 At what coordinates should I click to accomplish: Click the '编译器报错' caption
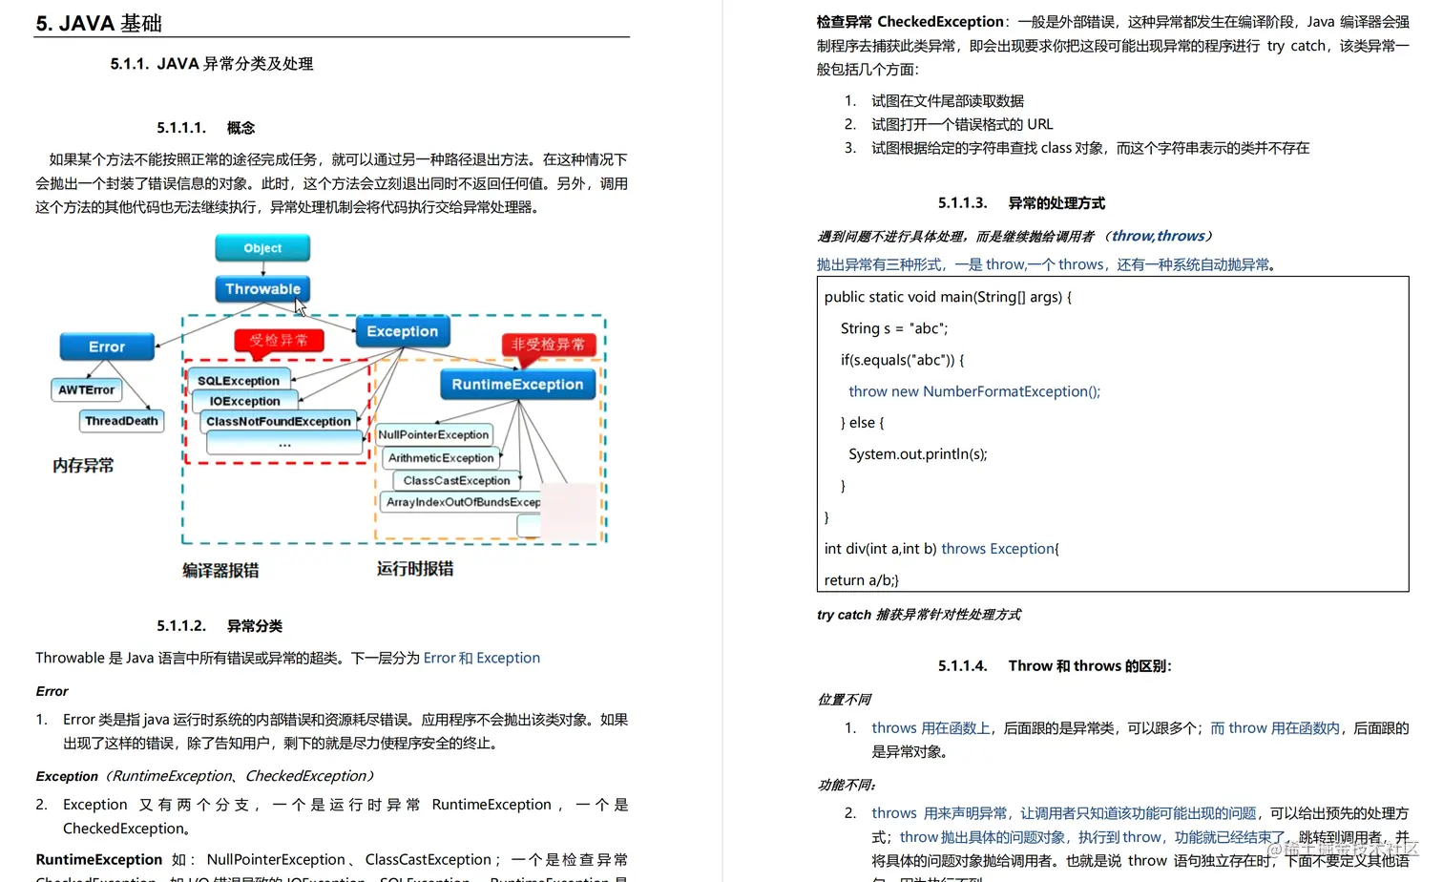tap(220, 570)
